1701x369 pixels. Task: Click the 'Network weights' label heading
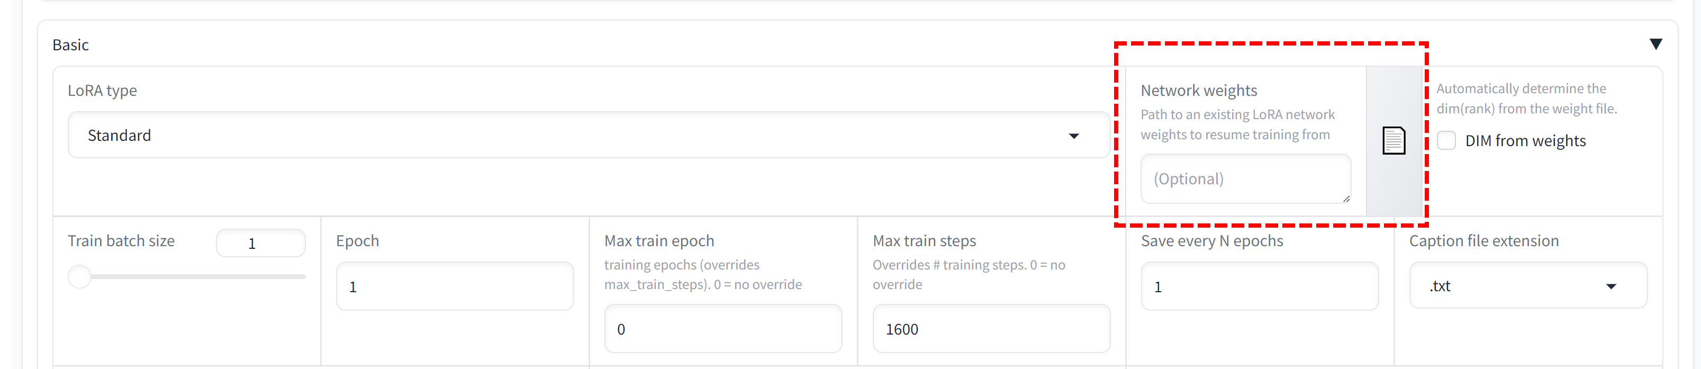coord(1199,91)
